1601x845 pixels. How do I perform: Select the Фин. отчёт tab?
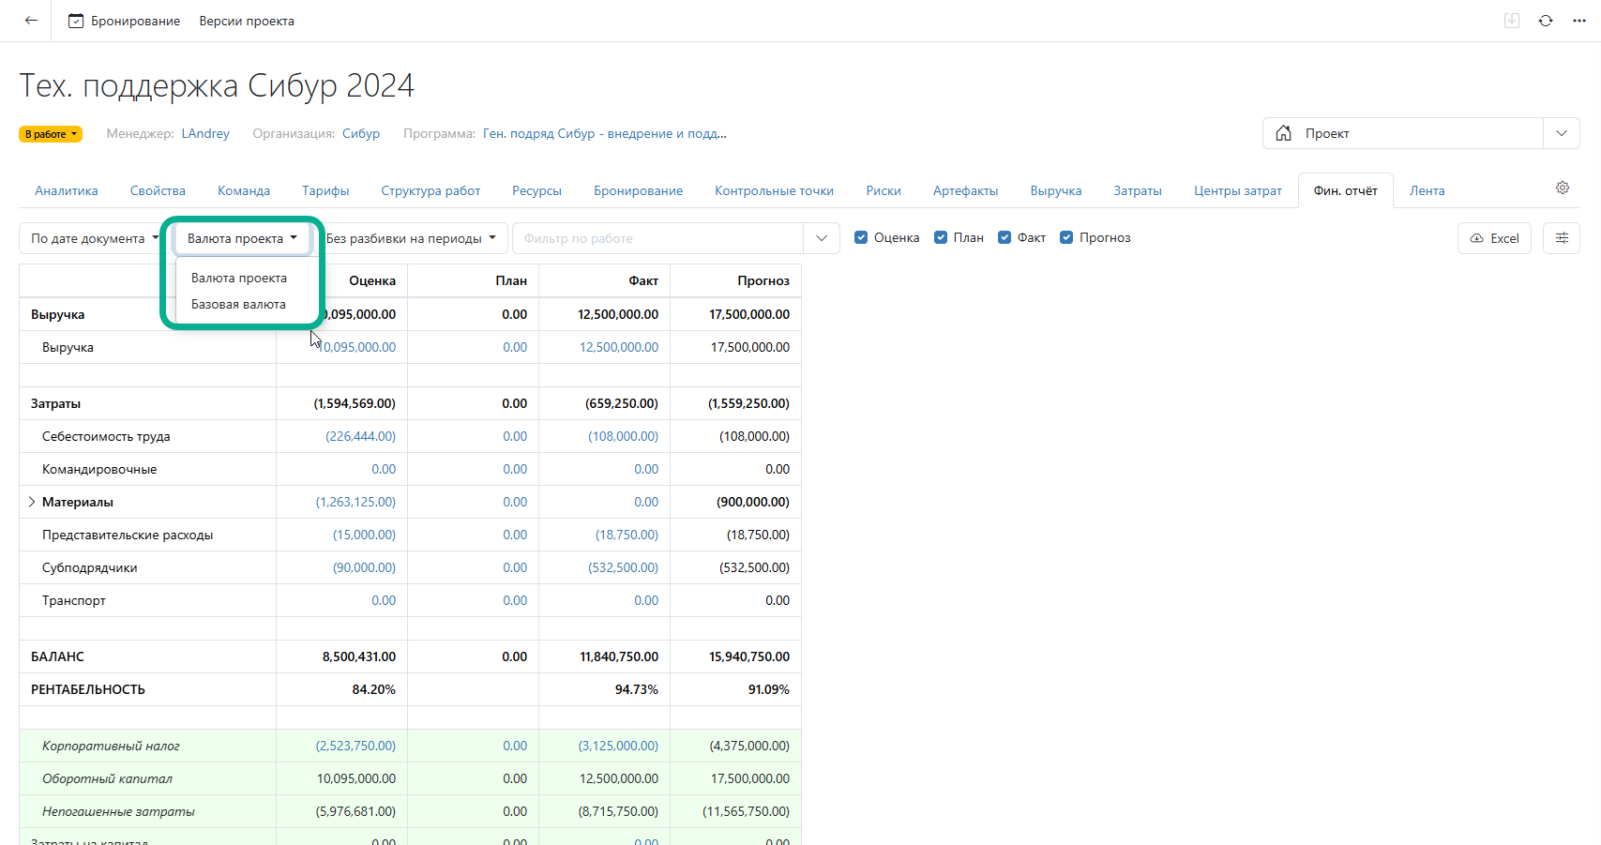click(x=1346, y=190)
